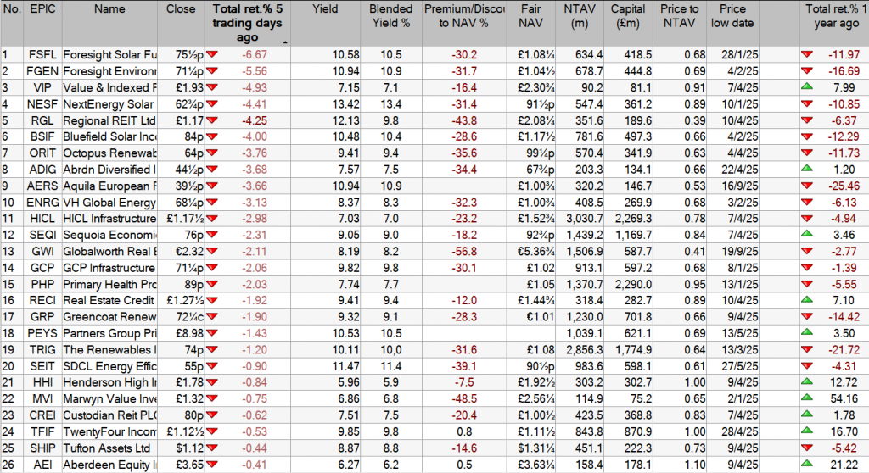Select GCP Infrastructure name cell
Image resolution: width=869 pixels, height=473 pixels.
(x=109, y=268)
